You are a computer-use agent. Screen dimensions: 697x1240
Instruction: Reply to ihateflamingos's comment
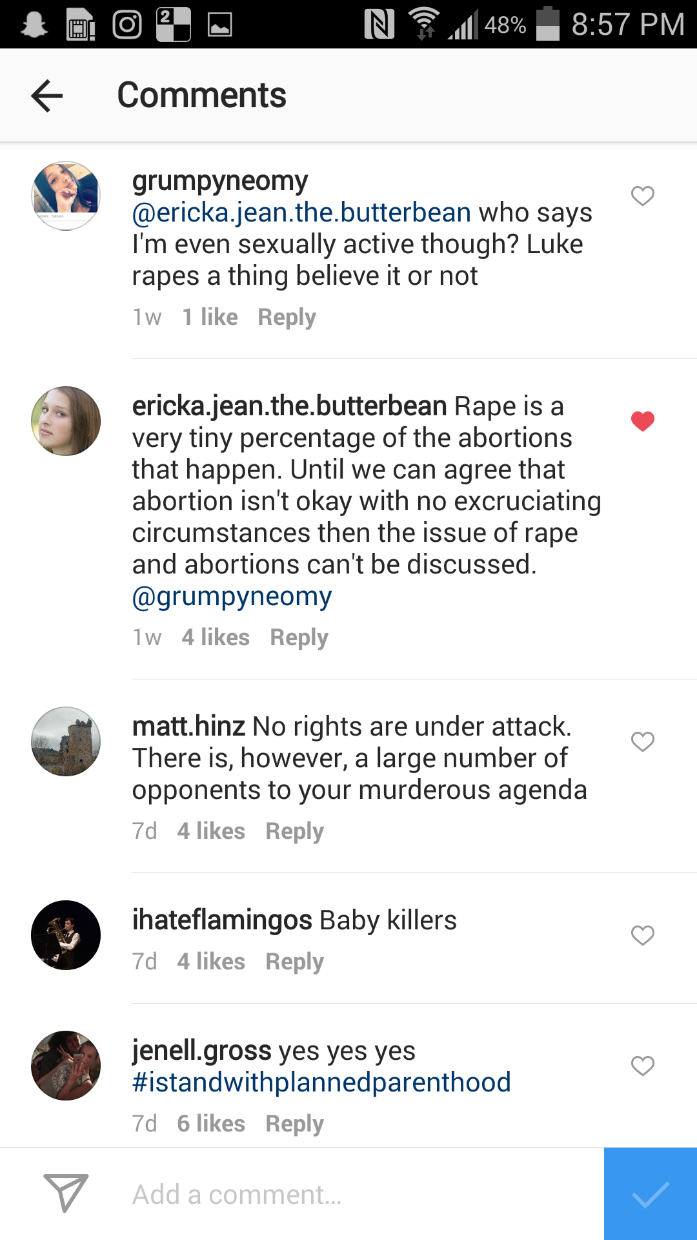point(294,962)
